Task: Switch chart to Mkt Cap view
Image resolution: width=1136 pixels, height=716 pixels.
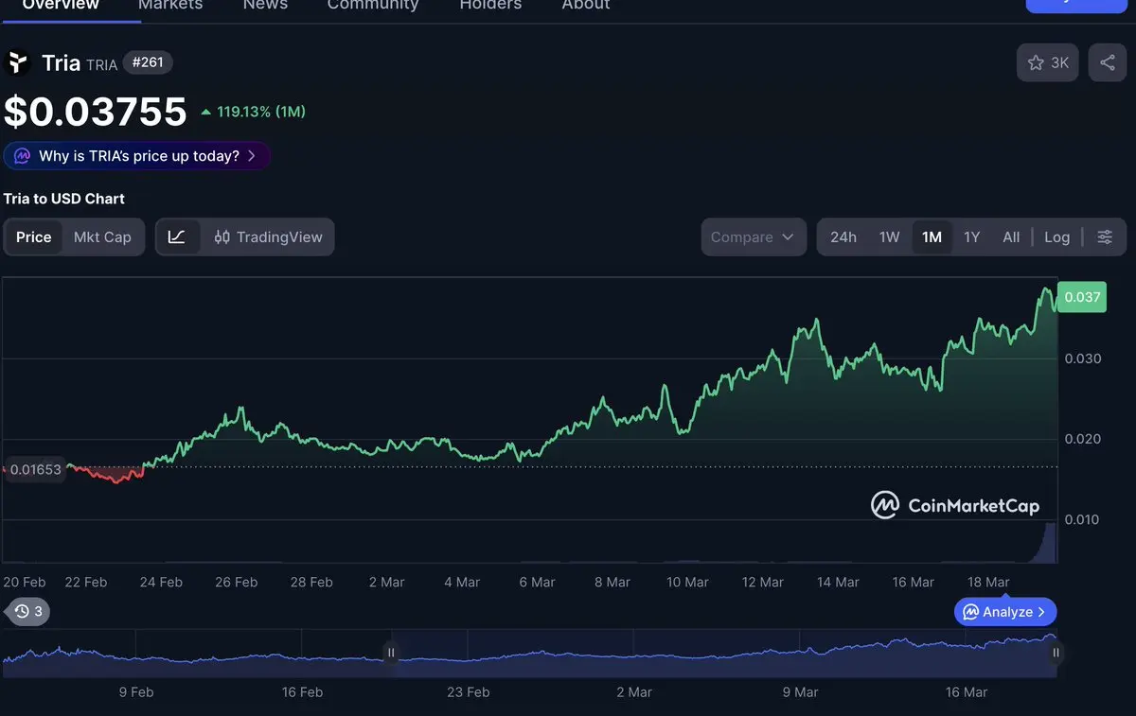Action: [x=102, y=236]
